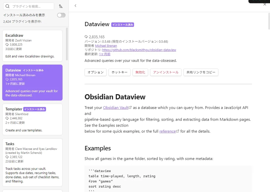This screenshot has width=270, height=192.
Task: Click the 3日前に更新 text on Excalidraw card
Action: [x=14, y=49]
